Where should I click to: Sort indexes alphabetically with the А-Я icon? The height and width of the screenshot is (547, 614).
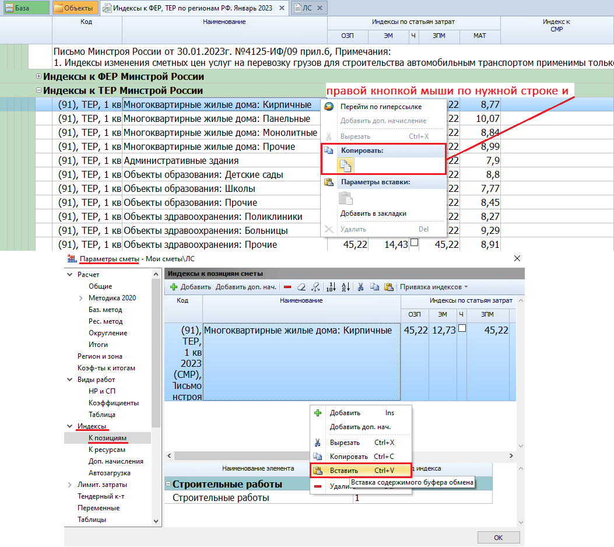346,287
